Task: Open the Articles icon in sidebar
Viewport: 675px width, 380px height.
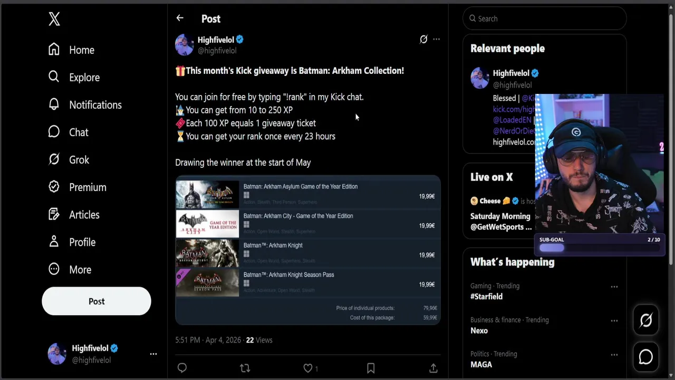Action: point(54,214)
